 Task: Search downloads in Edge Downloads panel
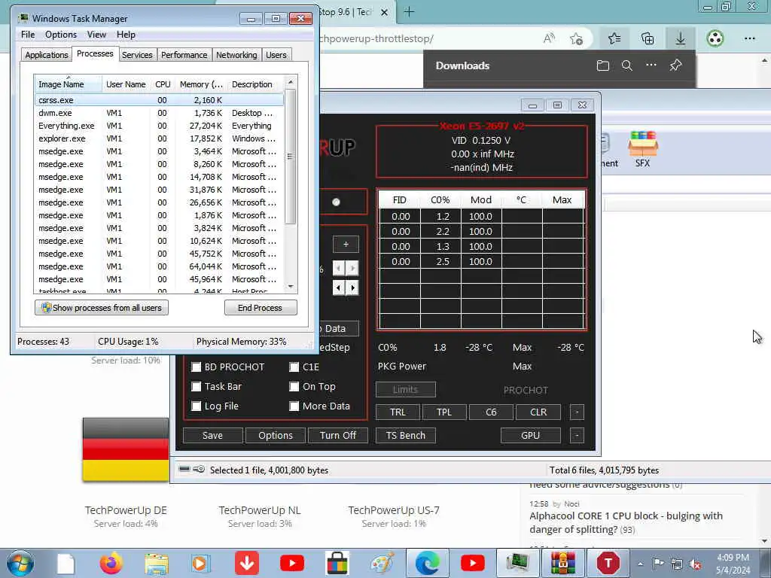click(627, 65)
